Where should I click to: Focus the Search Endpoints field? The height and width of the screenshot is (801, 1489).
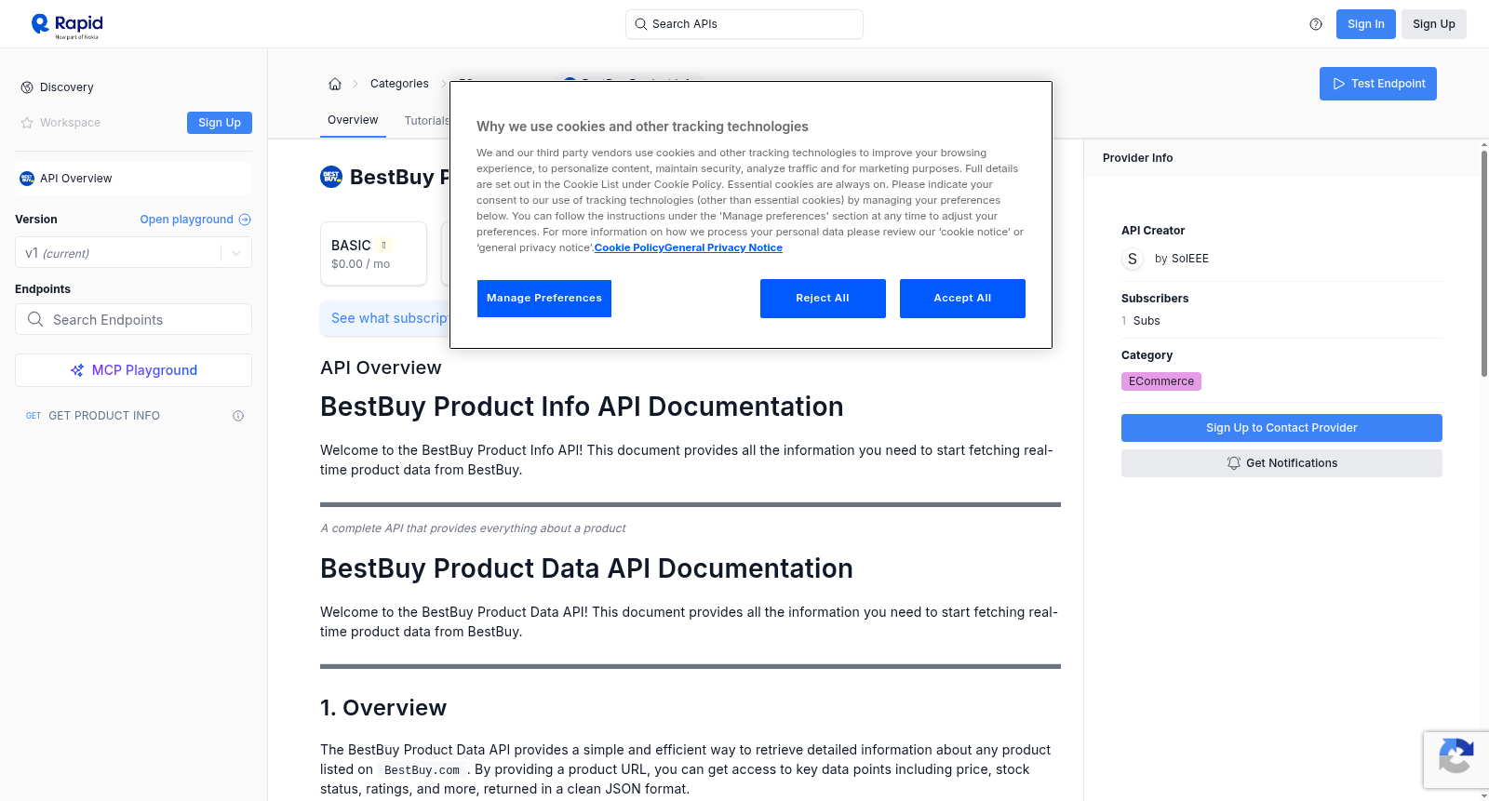(133, 319)
